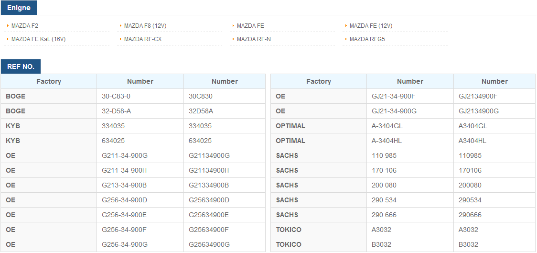Select OE number G213-34-900B
This screenshot has height=253, width=537.
124,185
